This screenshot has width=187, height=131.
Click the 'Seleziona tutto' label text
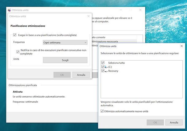[116, 63]
